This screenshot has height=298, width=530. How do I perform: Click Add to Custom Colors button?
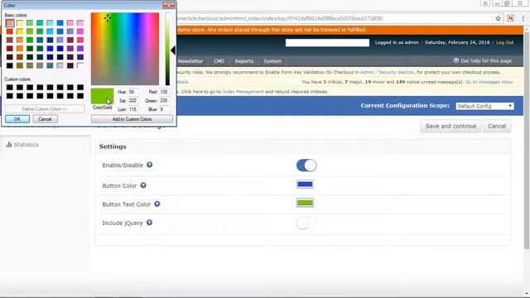click(132, 119)
